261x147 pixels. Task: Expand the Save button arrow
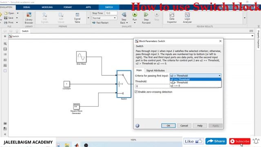pos(17,18)
